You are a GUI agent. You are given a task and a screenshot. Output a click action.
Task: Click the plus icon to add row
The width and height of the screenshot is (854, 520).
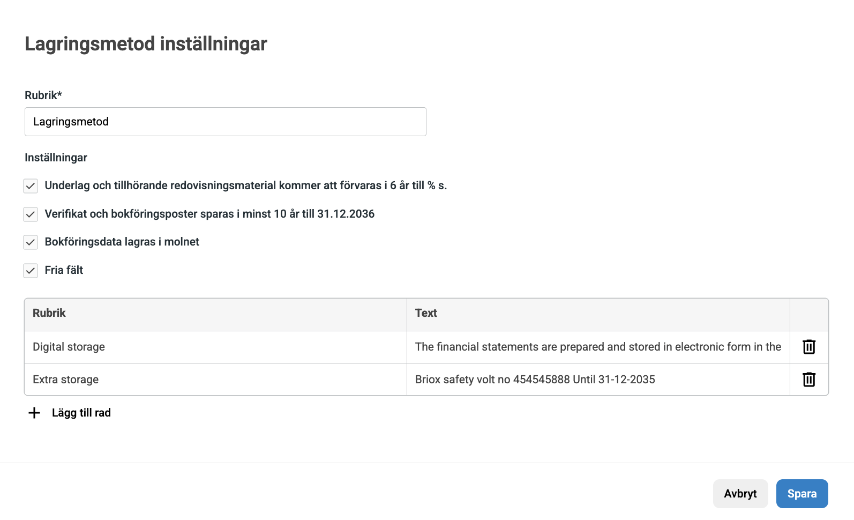[x=34, y=413]
